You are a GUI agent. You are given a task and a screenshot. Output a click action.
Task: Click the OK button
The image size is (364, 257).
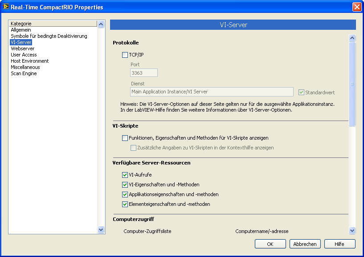pos(270,244)
